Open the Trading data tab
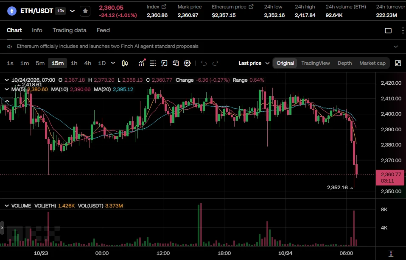Screen dimensions: 406x260 pos(70,30)
